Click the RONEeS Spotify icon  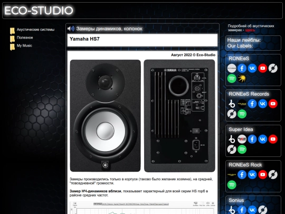[x=232, y=78]
